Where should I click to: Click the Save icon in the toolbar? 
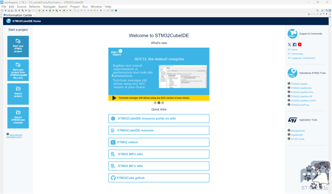pyautogui.click(x=9, y=10)
